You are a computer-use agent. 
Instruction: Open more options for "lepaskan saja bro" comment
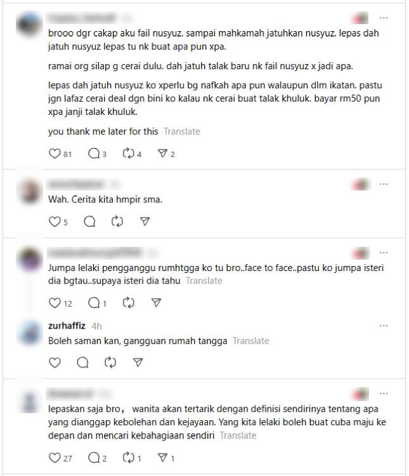tap(384, 393)
